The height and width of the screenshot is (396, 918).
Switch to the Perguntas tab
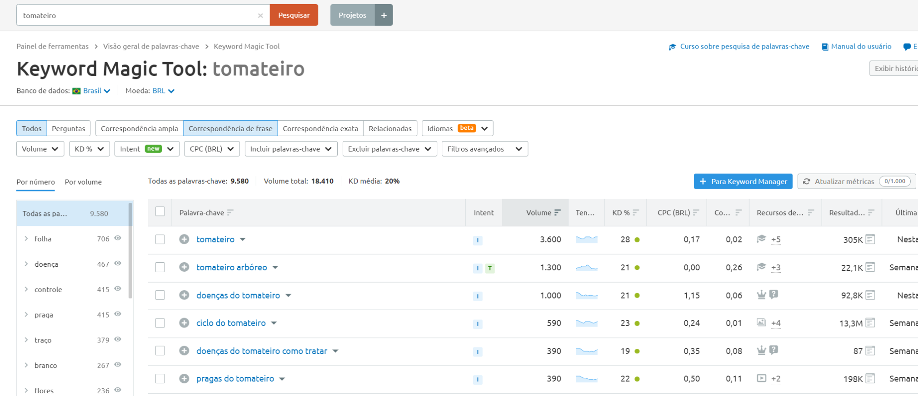pos(68,128)
